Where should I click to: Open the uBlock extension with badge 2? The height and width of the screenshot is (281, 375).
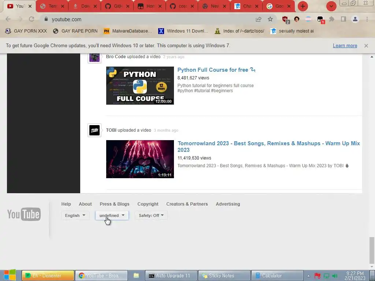point(286,20)
